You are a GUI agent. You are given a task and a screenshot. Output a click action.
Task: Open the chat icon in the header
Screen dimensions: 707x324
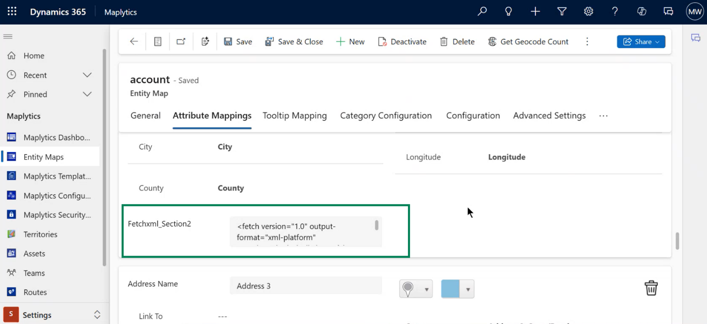tap(668, 12)
